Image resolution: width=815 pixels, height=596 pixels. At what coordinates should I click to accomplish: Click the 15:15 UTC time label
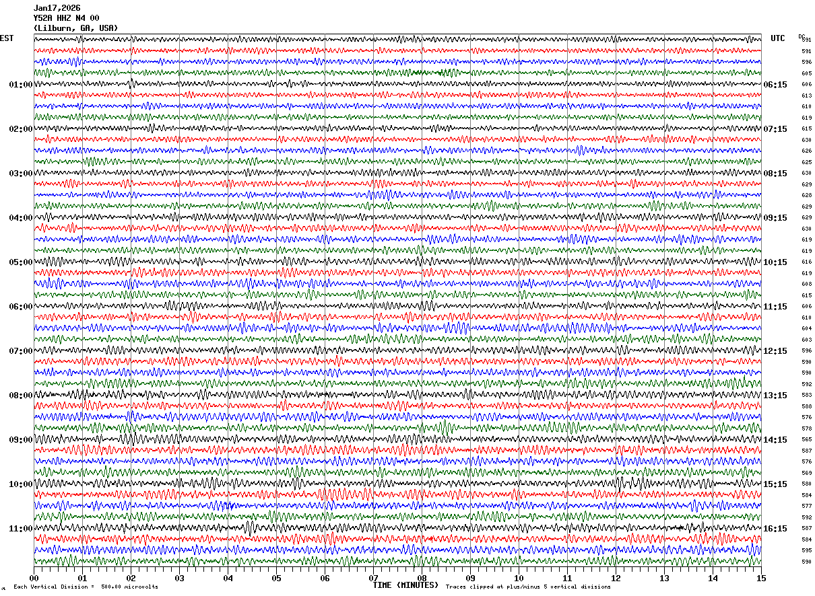pyautogui.click(x=775, y=484)
